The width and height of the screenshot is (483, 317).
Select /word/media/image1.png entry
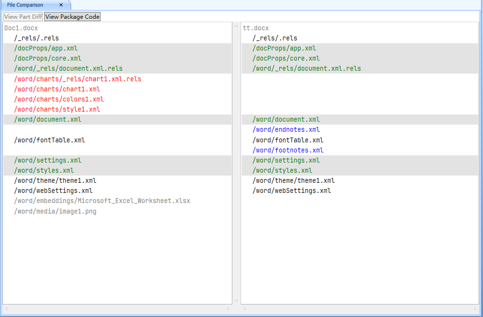(x=55, y=211)
